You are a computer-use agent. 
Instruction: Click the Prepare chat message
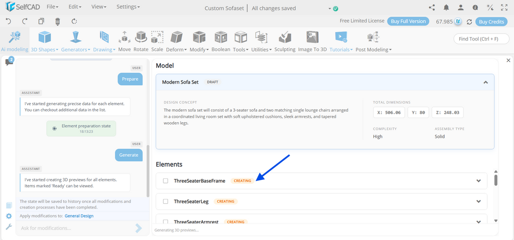(130, 79)
